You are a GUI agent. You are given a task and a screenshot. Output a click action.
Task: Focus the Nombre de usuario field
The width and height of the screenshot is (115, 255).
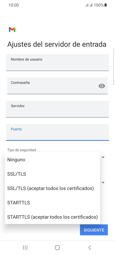(x=57, y=62)
